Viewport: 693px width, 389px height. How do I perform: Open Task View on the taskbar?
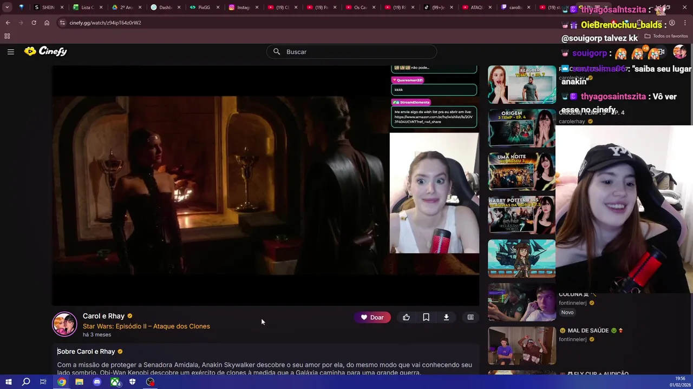pos(43,382)
